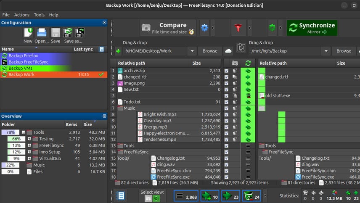
Task: Click the Save floppy disk icon
Action: tap(56, 32)
